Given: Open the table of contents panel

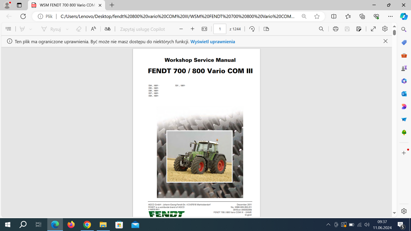Looking at the screenshot, I should [8, 29].
